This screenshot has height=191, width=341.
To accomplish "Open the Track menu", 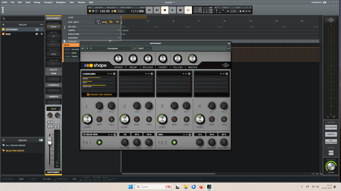I will point(28,2).
